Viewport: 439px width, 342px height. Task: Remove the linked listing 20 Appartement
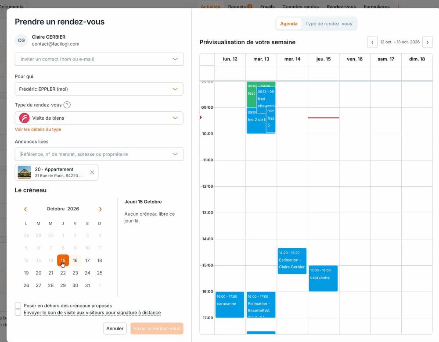[x=92, y=172]
